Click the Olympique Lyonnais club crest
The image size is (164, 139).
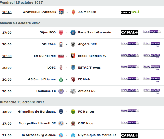point(61,12)
